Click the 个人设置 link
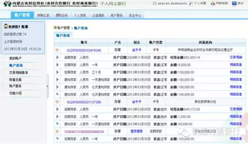The image size is (248, 144). point(200,3)
